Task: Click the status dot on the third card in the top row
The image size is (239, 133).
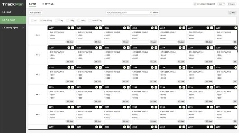Action: 124,28
